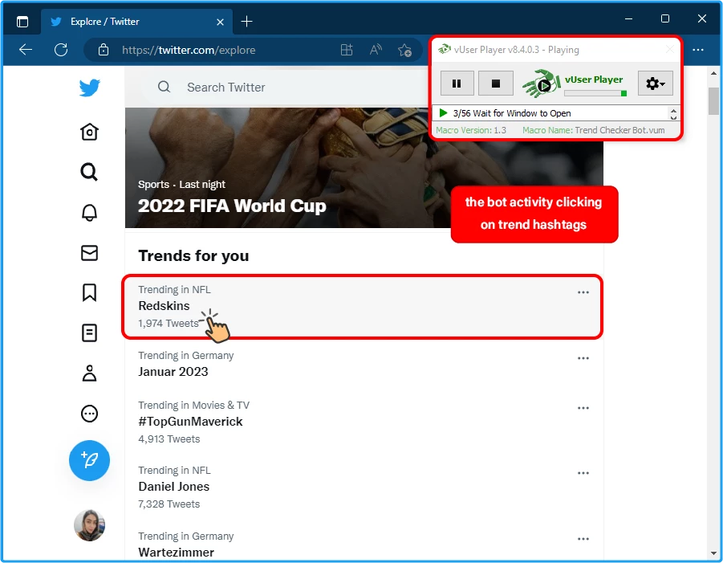This screenshot has width=723, height=563.
Task: Open the 2022 FIFA World Cup banner
Action: (x=364, y=168)
